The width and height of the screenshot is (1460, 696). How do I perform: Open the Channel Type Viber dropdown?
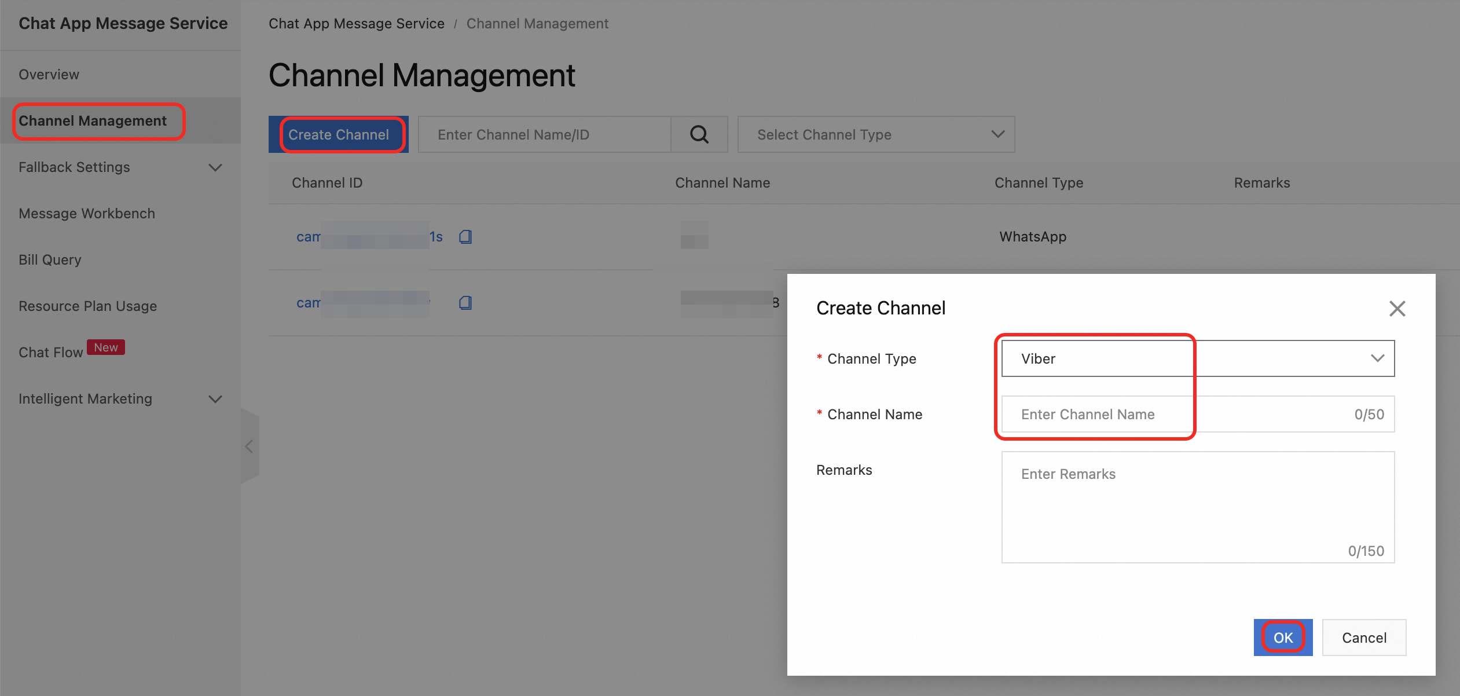pyautogui.click(x=1197, y=358)
